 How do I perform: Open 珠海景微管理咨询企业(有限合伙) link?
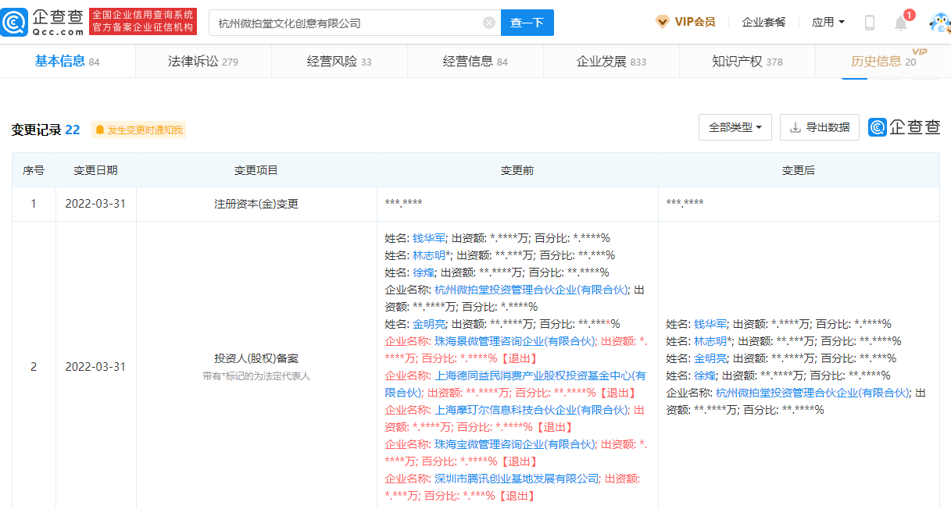pos(515,341)
